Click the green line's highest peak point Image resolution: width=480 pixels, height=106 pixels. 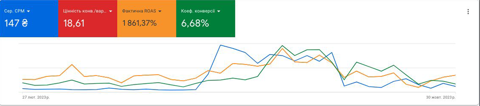(x=282, y=46)
